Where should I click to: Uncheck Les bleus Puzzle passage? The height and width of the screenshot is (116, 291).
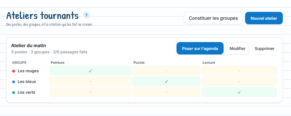pos(166,81)
